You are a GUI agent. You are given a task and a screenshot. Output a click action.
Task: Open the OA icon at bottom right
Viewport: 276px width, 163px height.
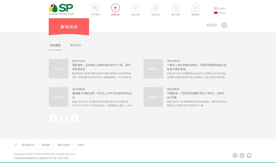242,155
